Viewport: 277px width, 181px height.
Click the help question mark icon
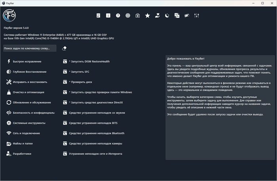point(118,15)
